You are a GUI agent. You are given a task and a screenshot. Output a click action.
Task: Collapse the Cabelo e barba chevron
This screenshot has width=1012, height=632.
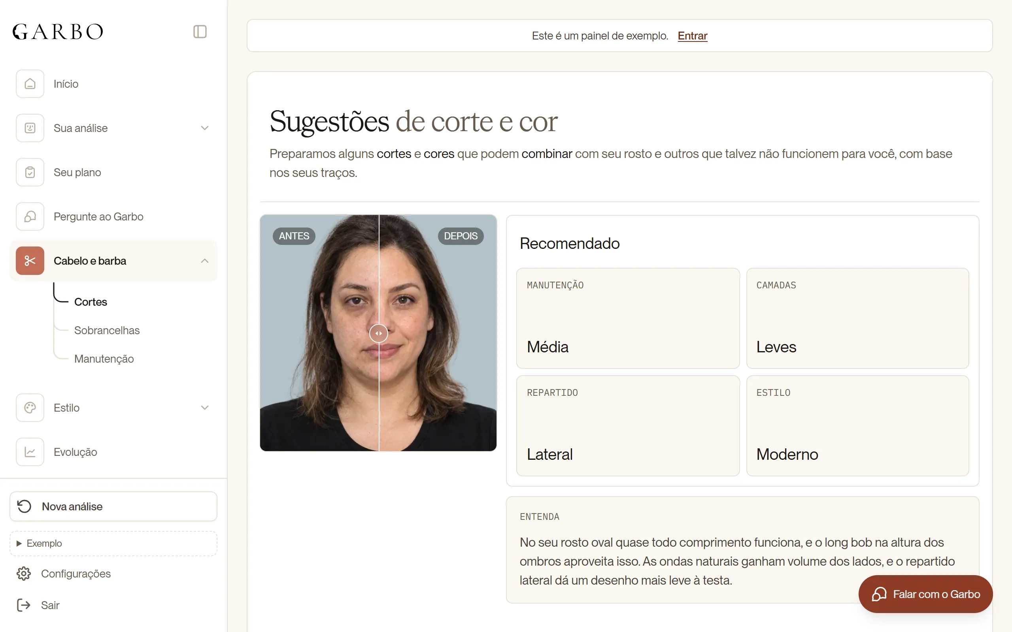coord(204,261)
